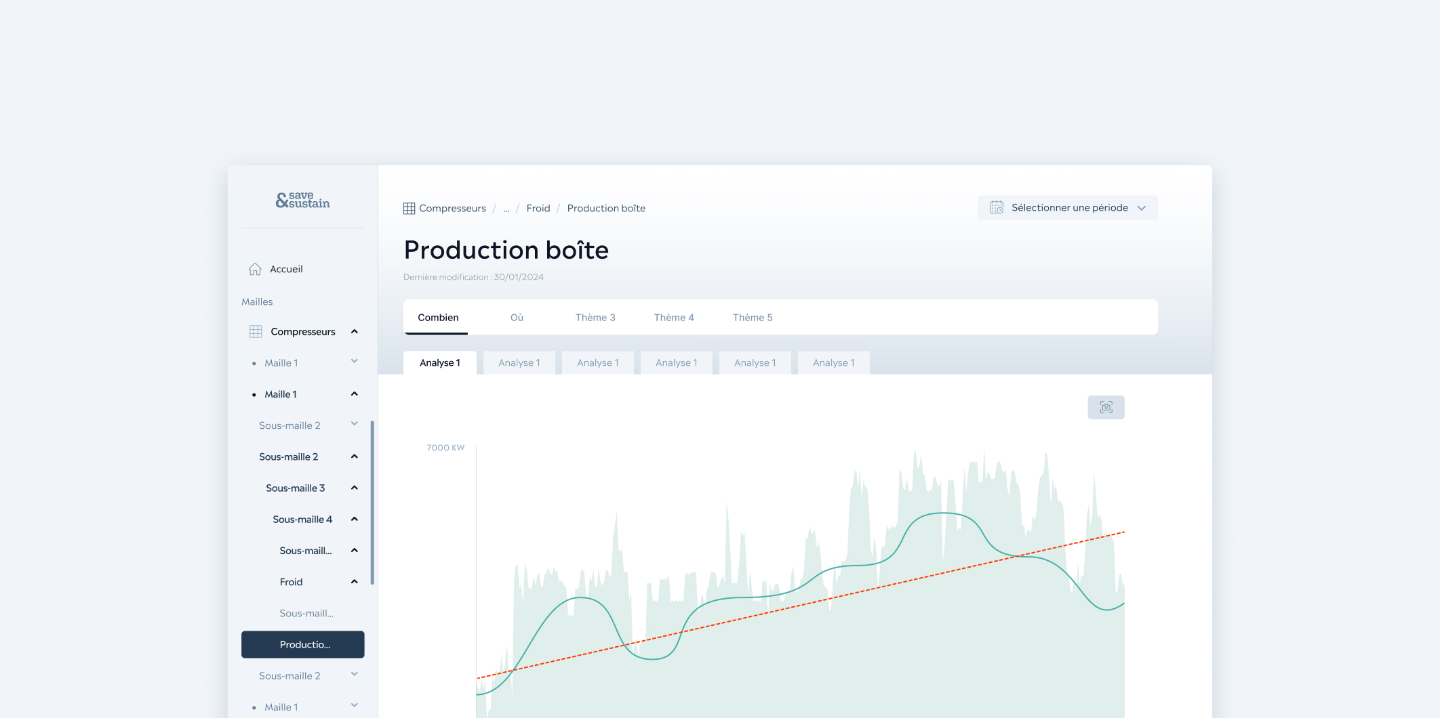Viewport: 1440px width, 718px height.
Task: Switch to the Où tab
Action: [x=517, y=318]
